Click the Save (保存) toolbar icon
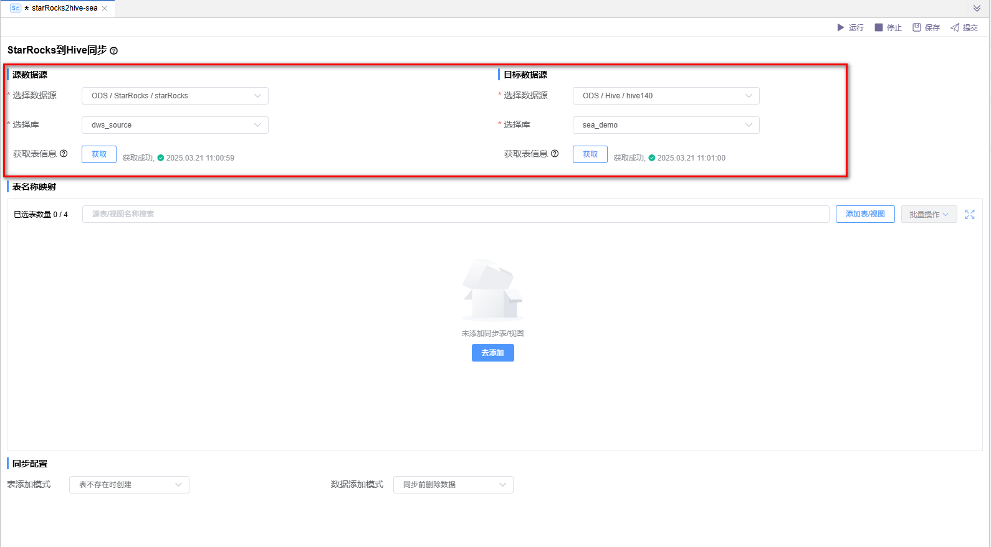Image resolution: width=991 pixels, height=547 pixels. pyautogui.click(x=917, y=27)
